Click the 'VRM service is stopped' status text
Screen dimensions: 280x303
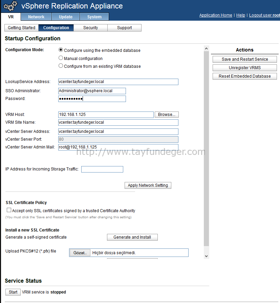point(44,292)
